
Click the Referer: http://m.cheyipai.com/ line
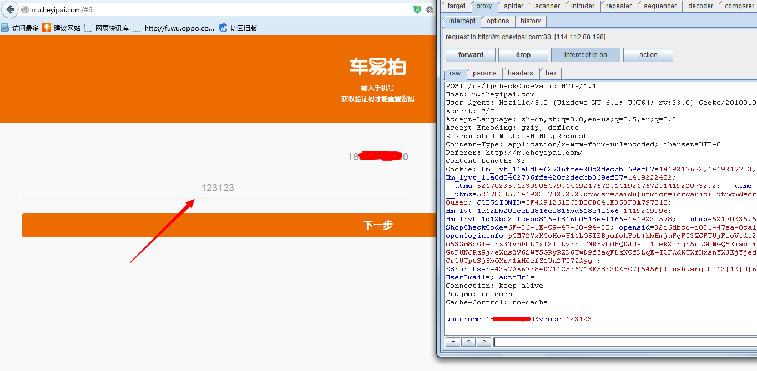click(x=514, y=153)
